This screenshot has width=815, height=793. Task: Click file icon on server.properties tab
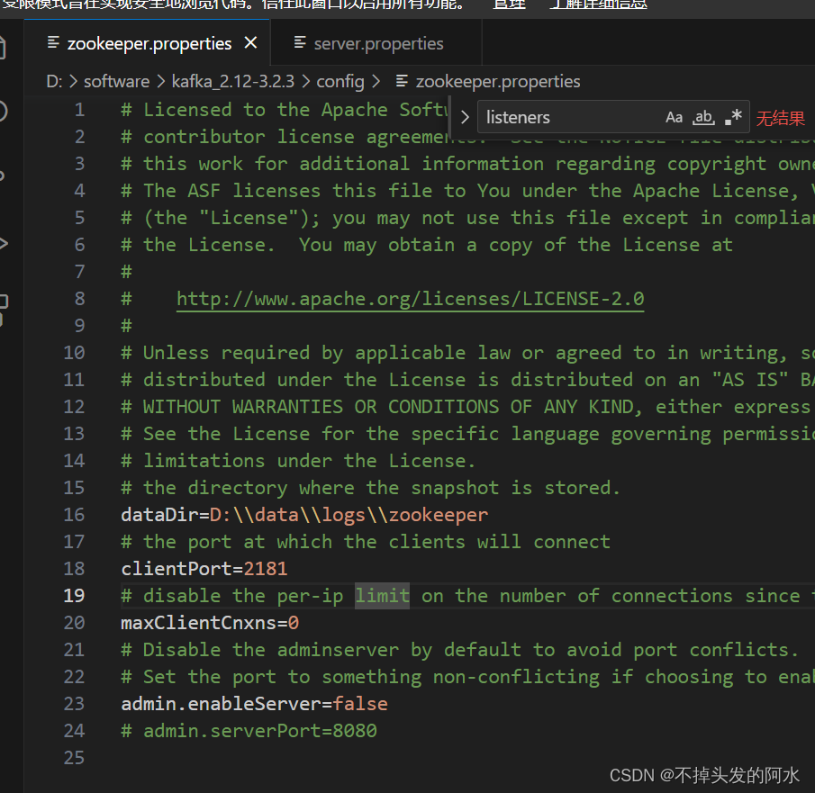tap(300, 42)
